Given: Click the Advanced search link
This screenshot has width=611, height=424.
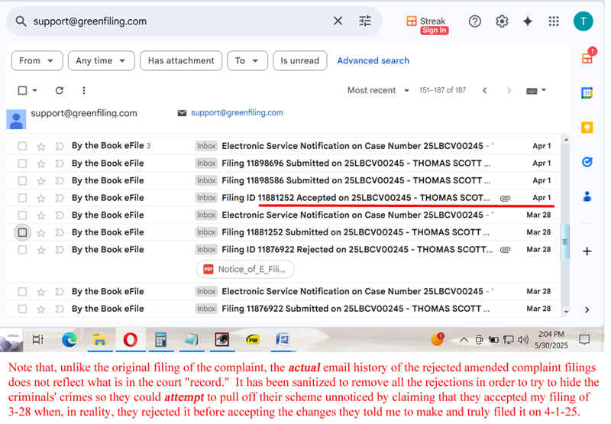Looking at the screenshot, I should [373, 61].
